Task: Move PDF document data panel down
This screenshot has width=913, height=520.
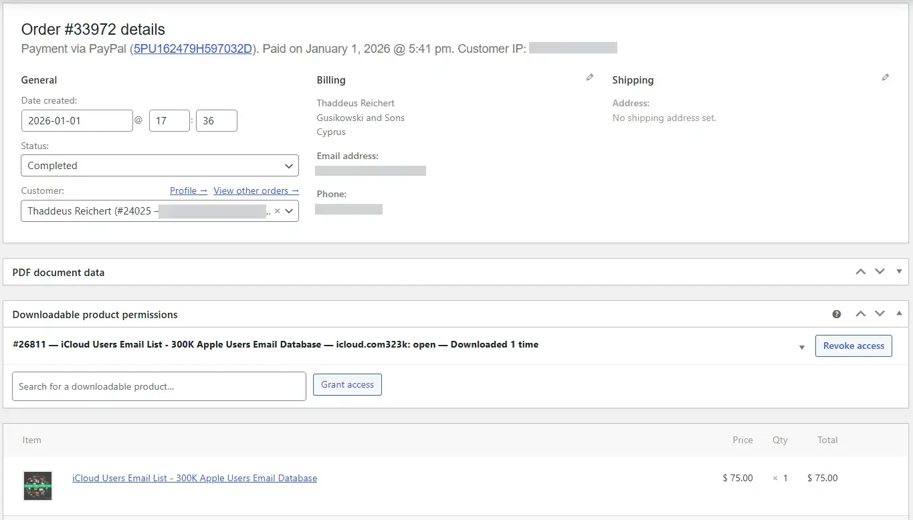Action: tap(880, 271)
